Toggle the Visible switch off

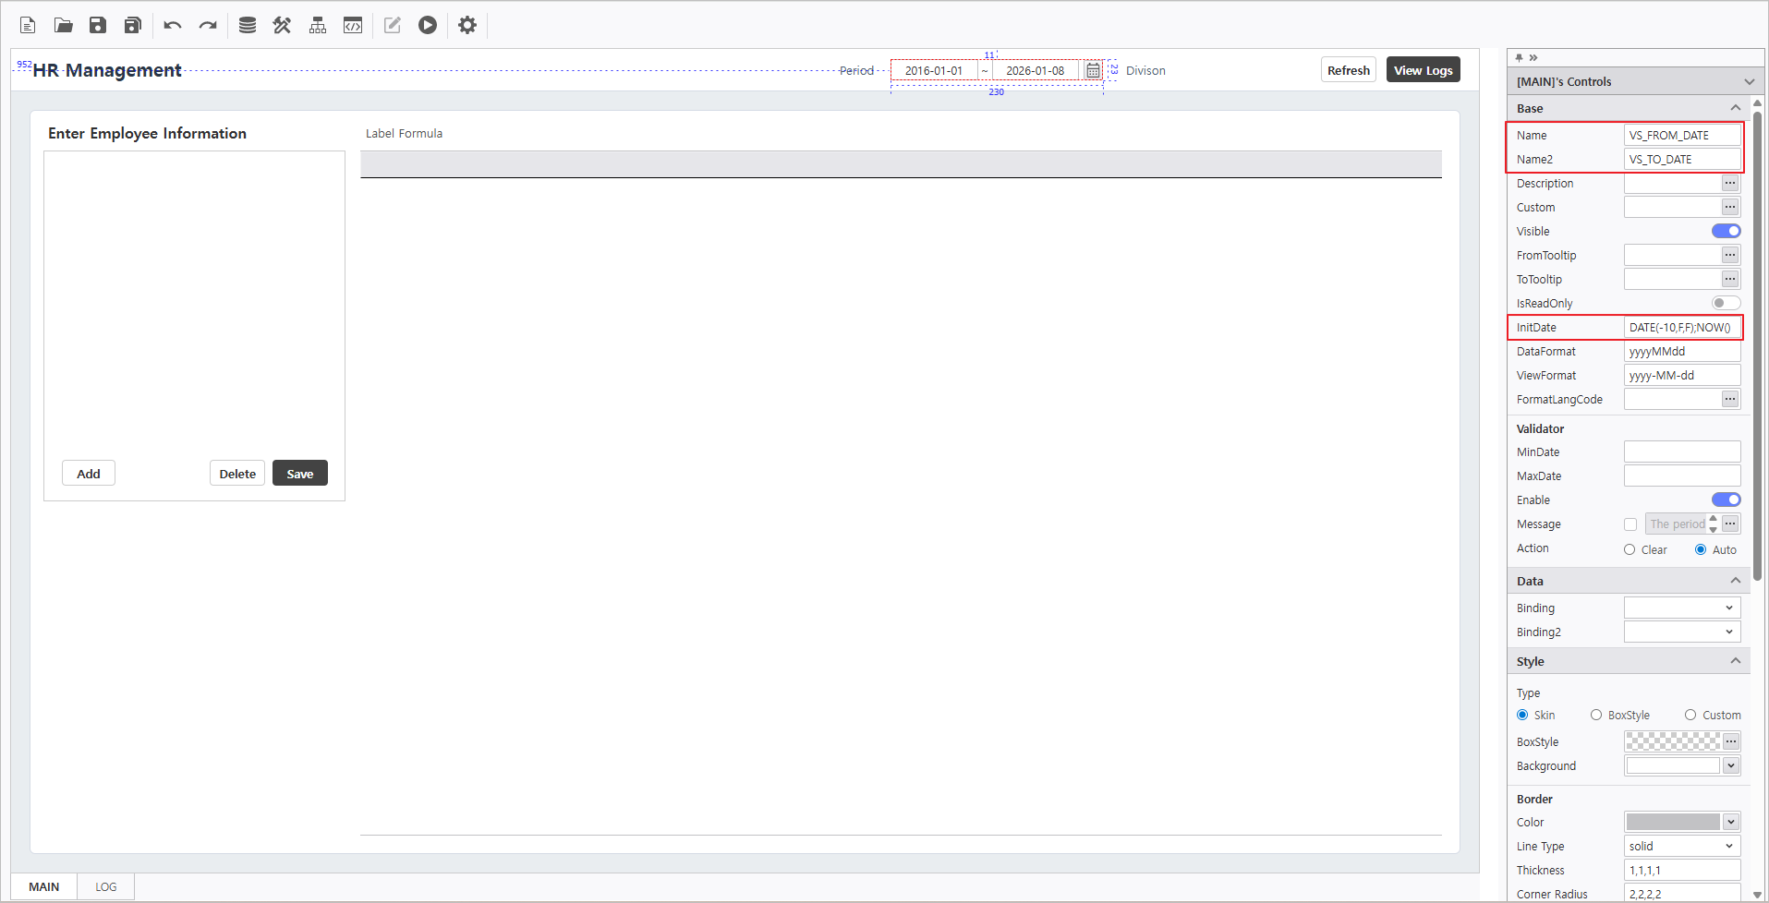click(1726, 231)
